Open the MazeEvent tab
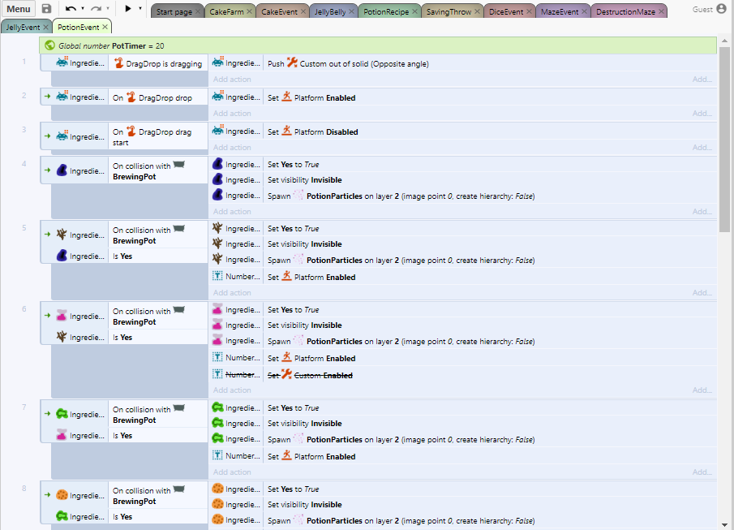Viewport: 734px width, 530px height. point(560,12)
